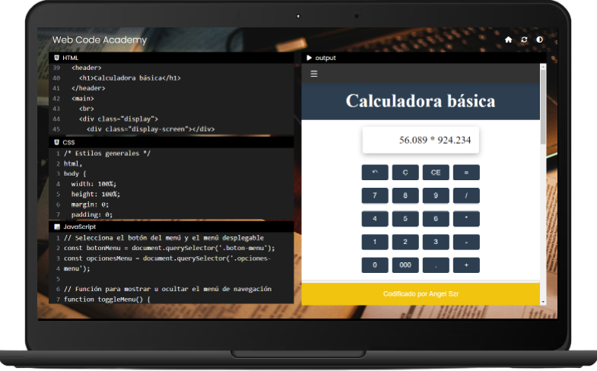Click the HTML5 icon on HTML panel
Viewport: 597px width, 371px height.
point(56,58)
